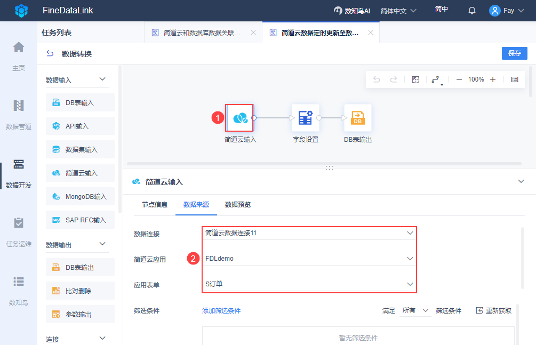Open 数知鸟 in sidebar

[19, 291]
